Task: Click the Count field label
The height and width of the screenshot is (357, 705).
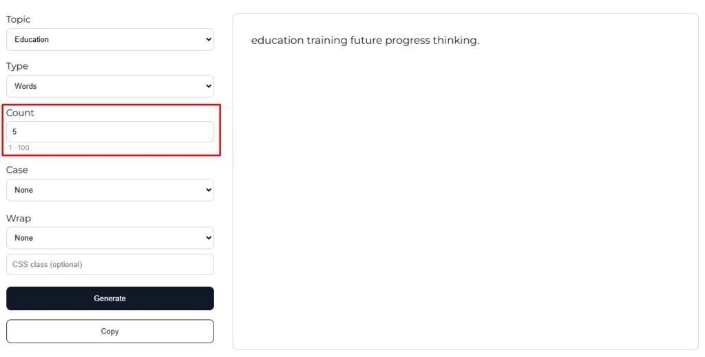Action: tap(20, 113)
